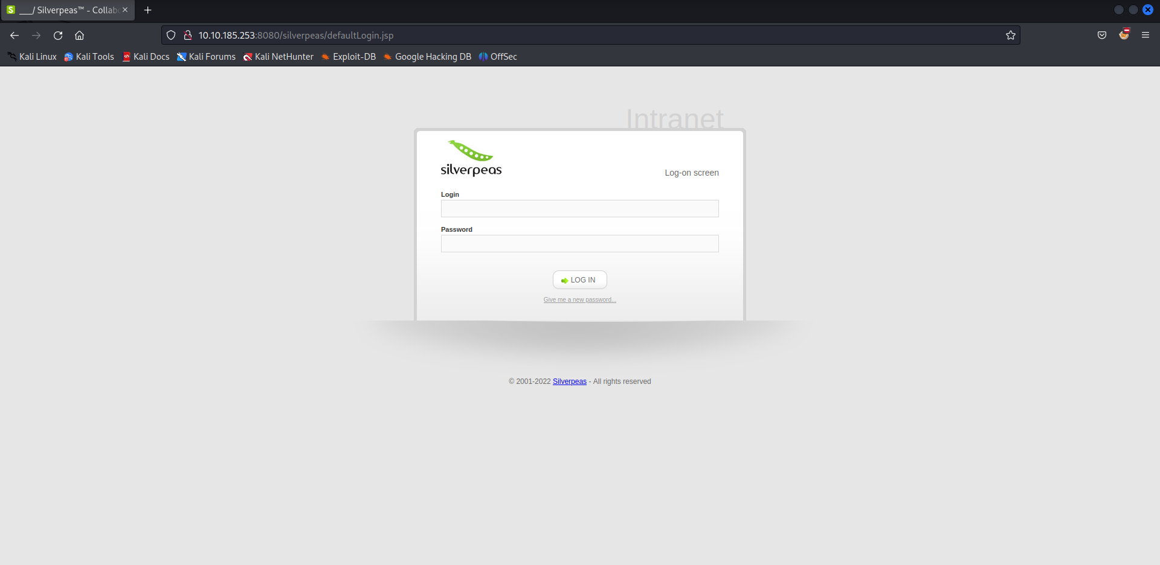This screenshot has width=1160, height=565.
Task: Select the Silverpeas Collaborative tab
Action: [68, 10]
